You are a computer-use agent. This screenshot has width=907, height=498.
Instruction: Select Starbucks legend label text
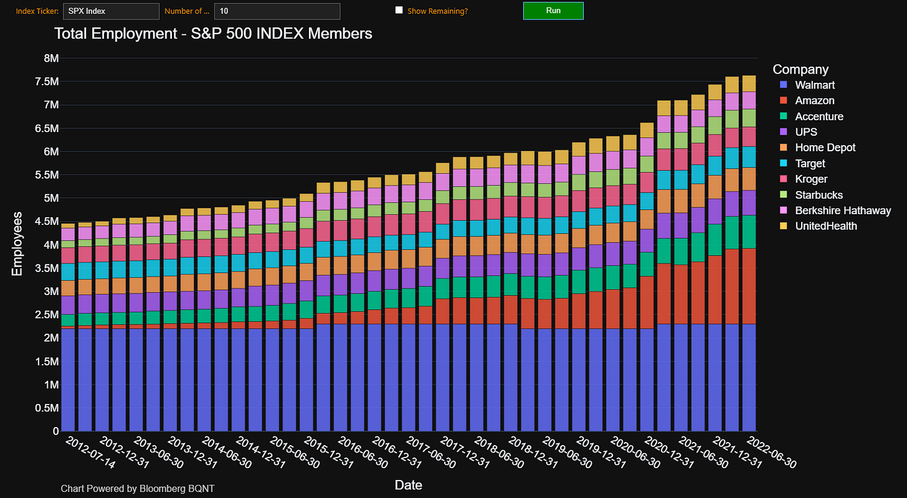pos(819,195)
